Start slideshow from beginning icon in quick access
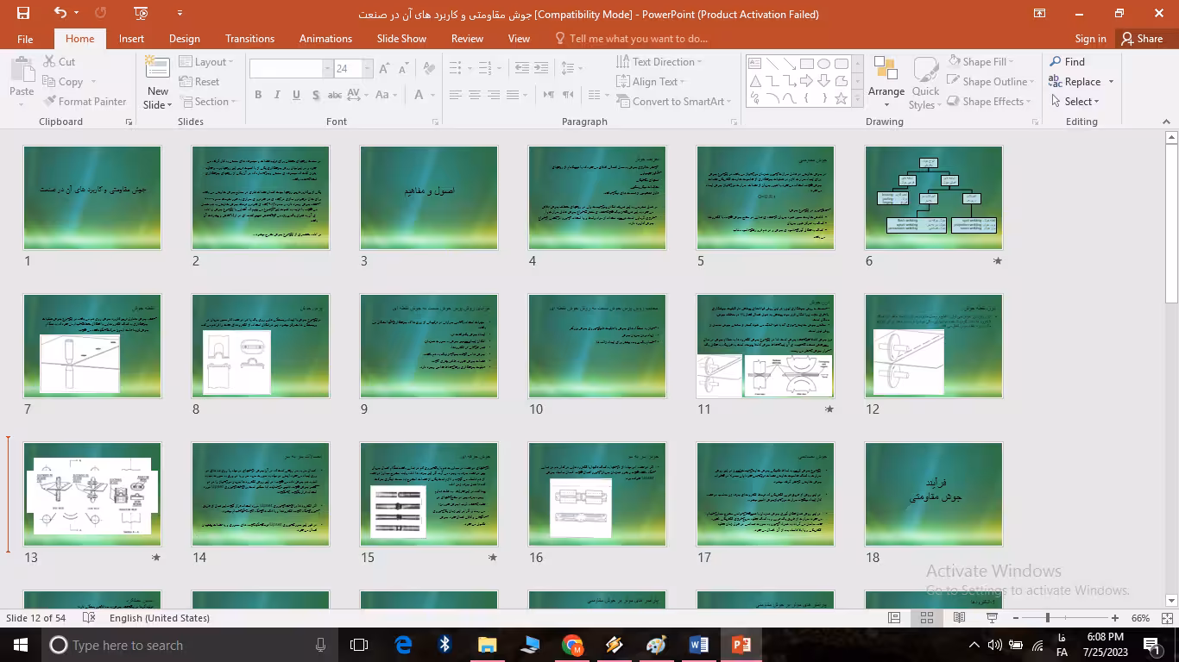 [x=142, y=13]
